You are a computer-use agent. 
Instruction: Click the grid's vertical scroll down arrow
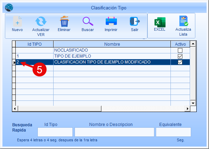(x=193, y=103)
